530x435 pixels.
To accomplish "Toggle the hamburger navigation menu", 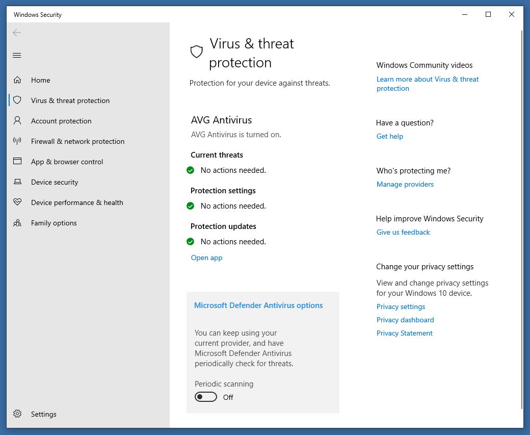I will [x=17, y=56].
